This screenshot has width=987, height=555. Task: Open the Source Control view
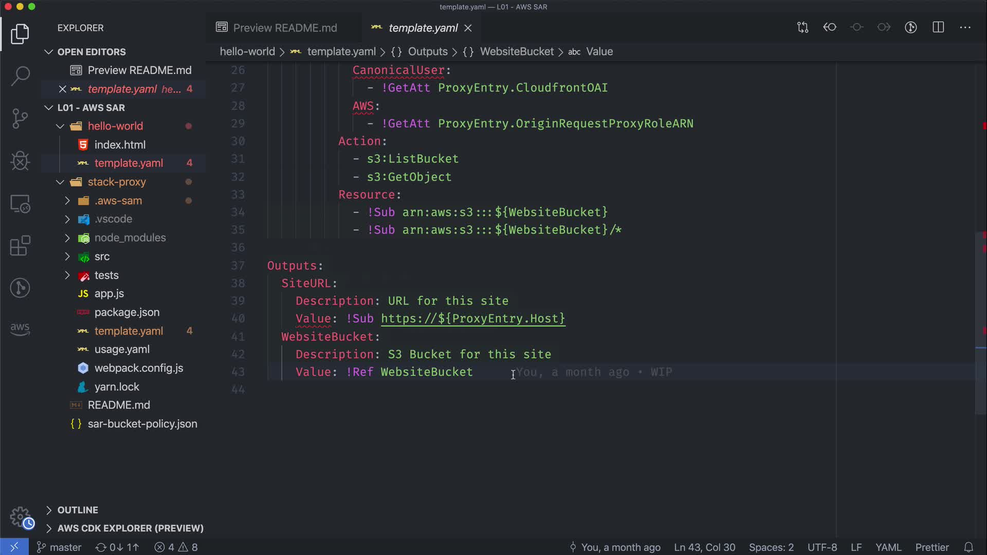coord(20,119)
